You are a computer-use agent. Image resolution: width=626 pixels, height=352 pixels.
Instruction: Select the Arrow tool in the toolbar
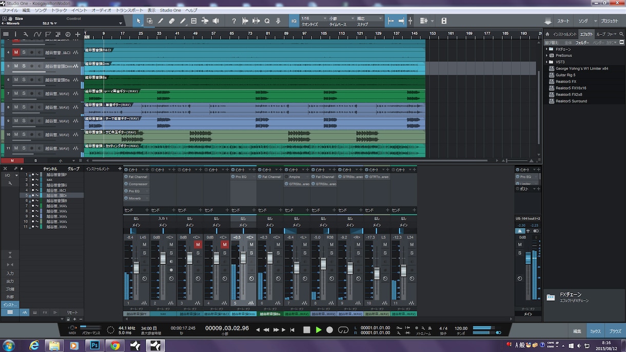tap(138, 21)
